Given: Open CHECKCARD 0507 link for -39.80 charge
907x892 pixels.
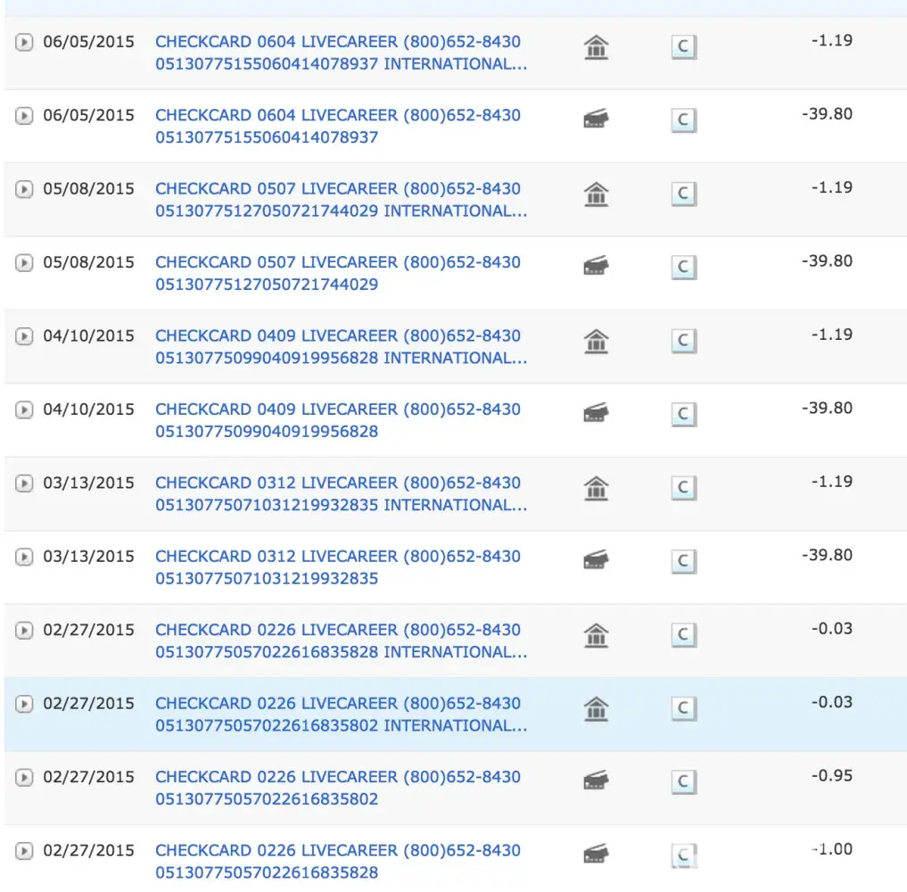Looking at the screenshot, I should 338,273.
